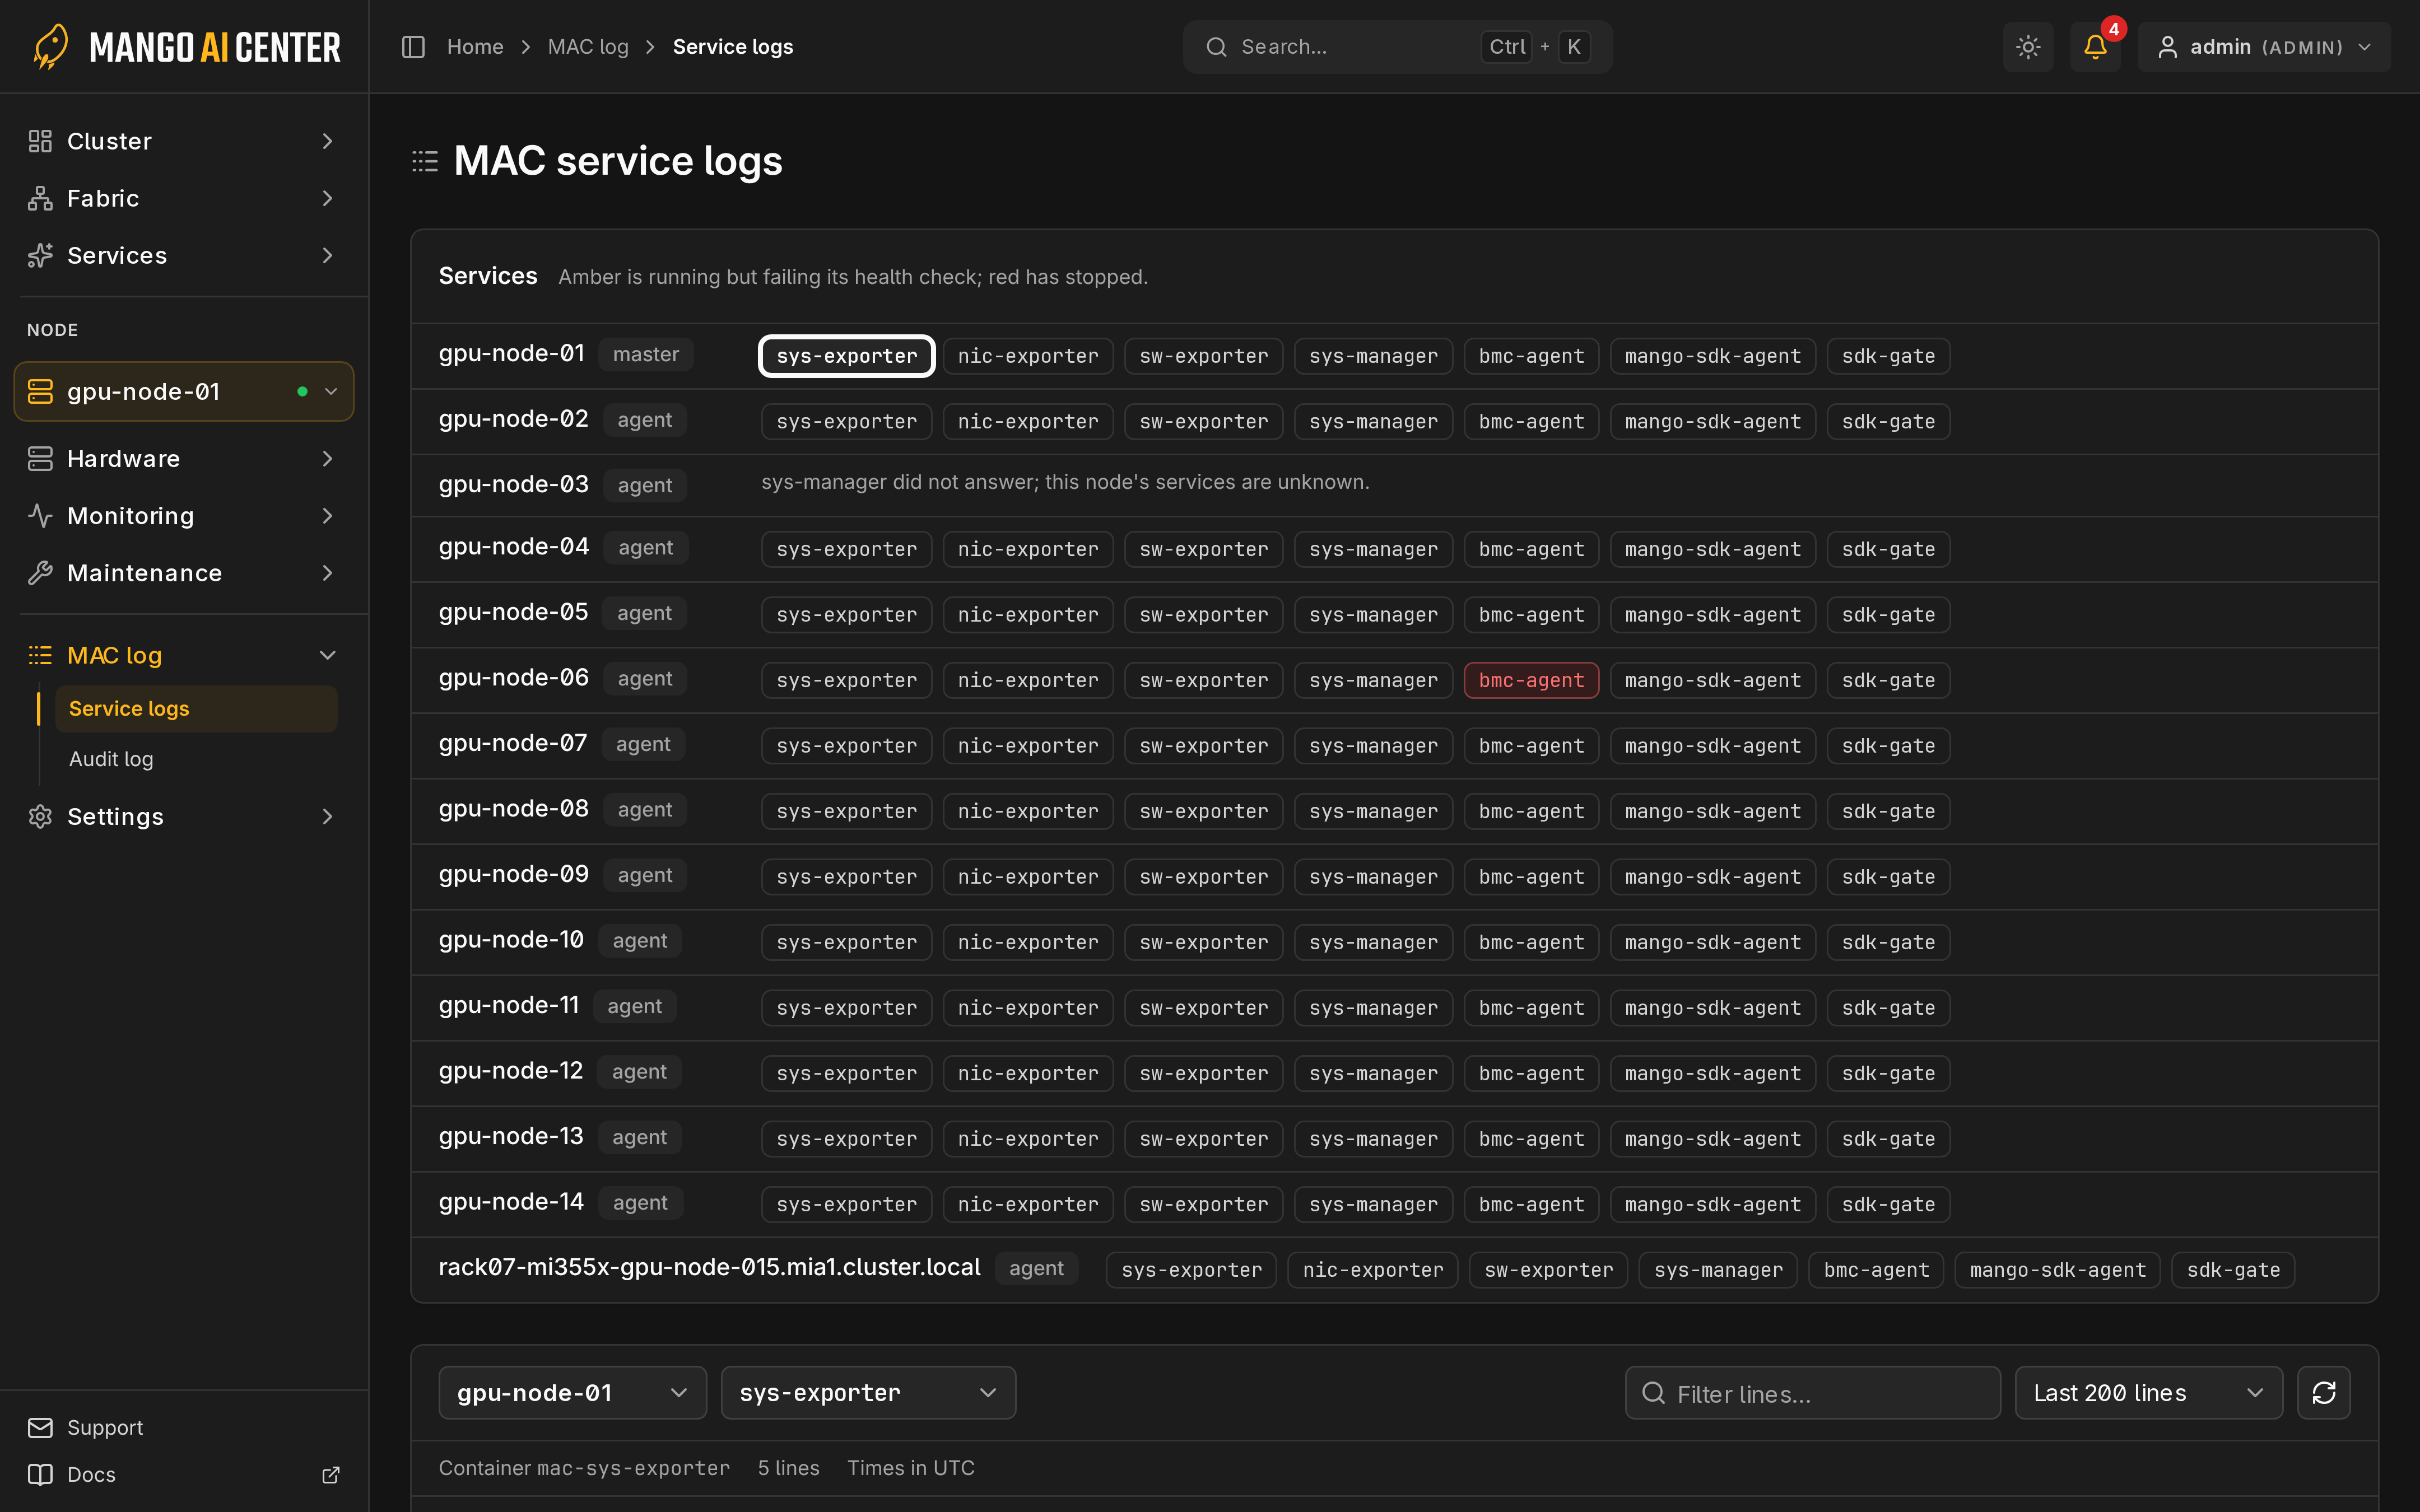
Task: Expand the Fabric menu chevron
Action: click(x=327, y=198)
